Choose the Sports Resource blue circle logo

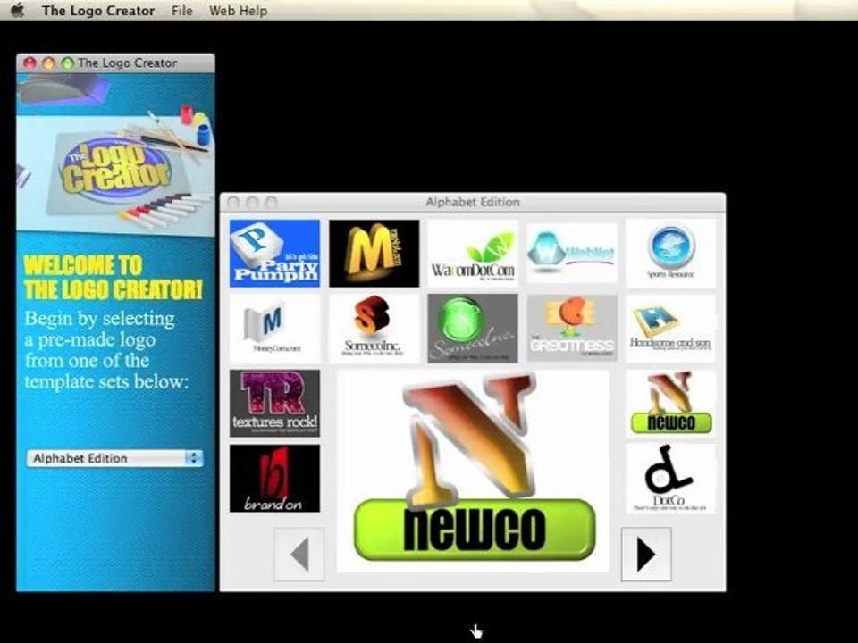[671, 253]
